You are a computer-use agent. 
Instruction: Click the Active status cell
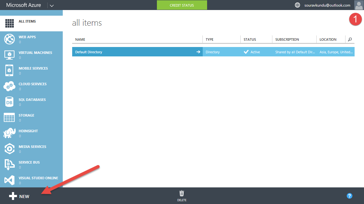(256, 52)
